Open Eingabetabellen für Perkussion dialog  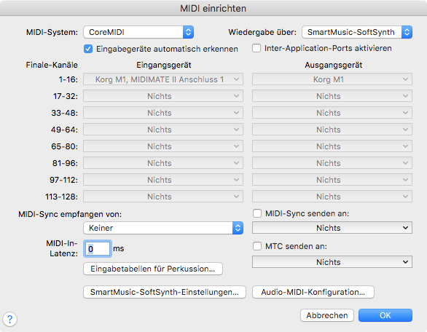pyautogui.click(x=153, y=269)
